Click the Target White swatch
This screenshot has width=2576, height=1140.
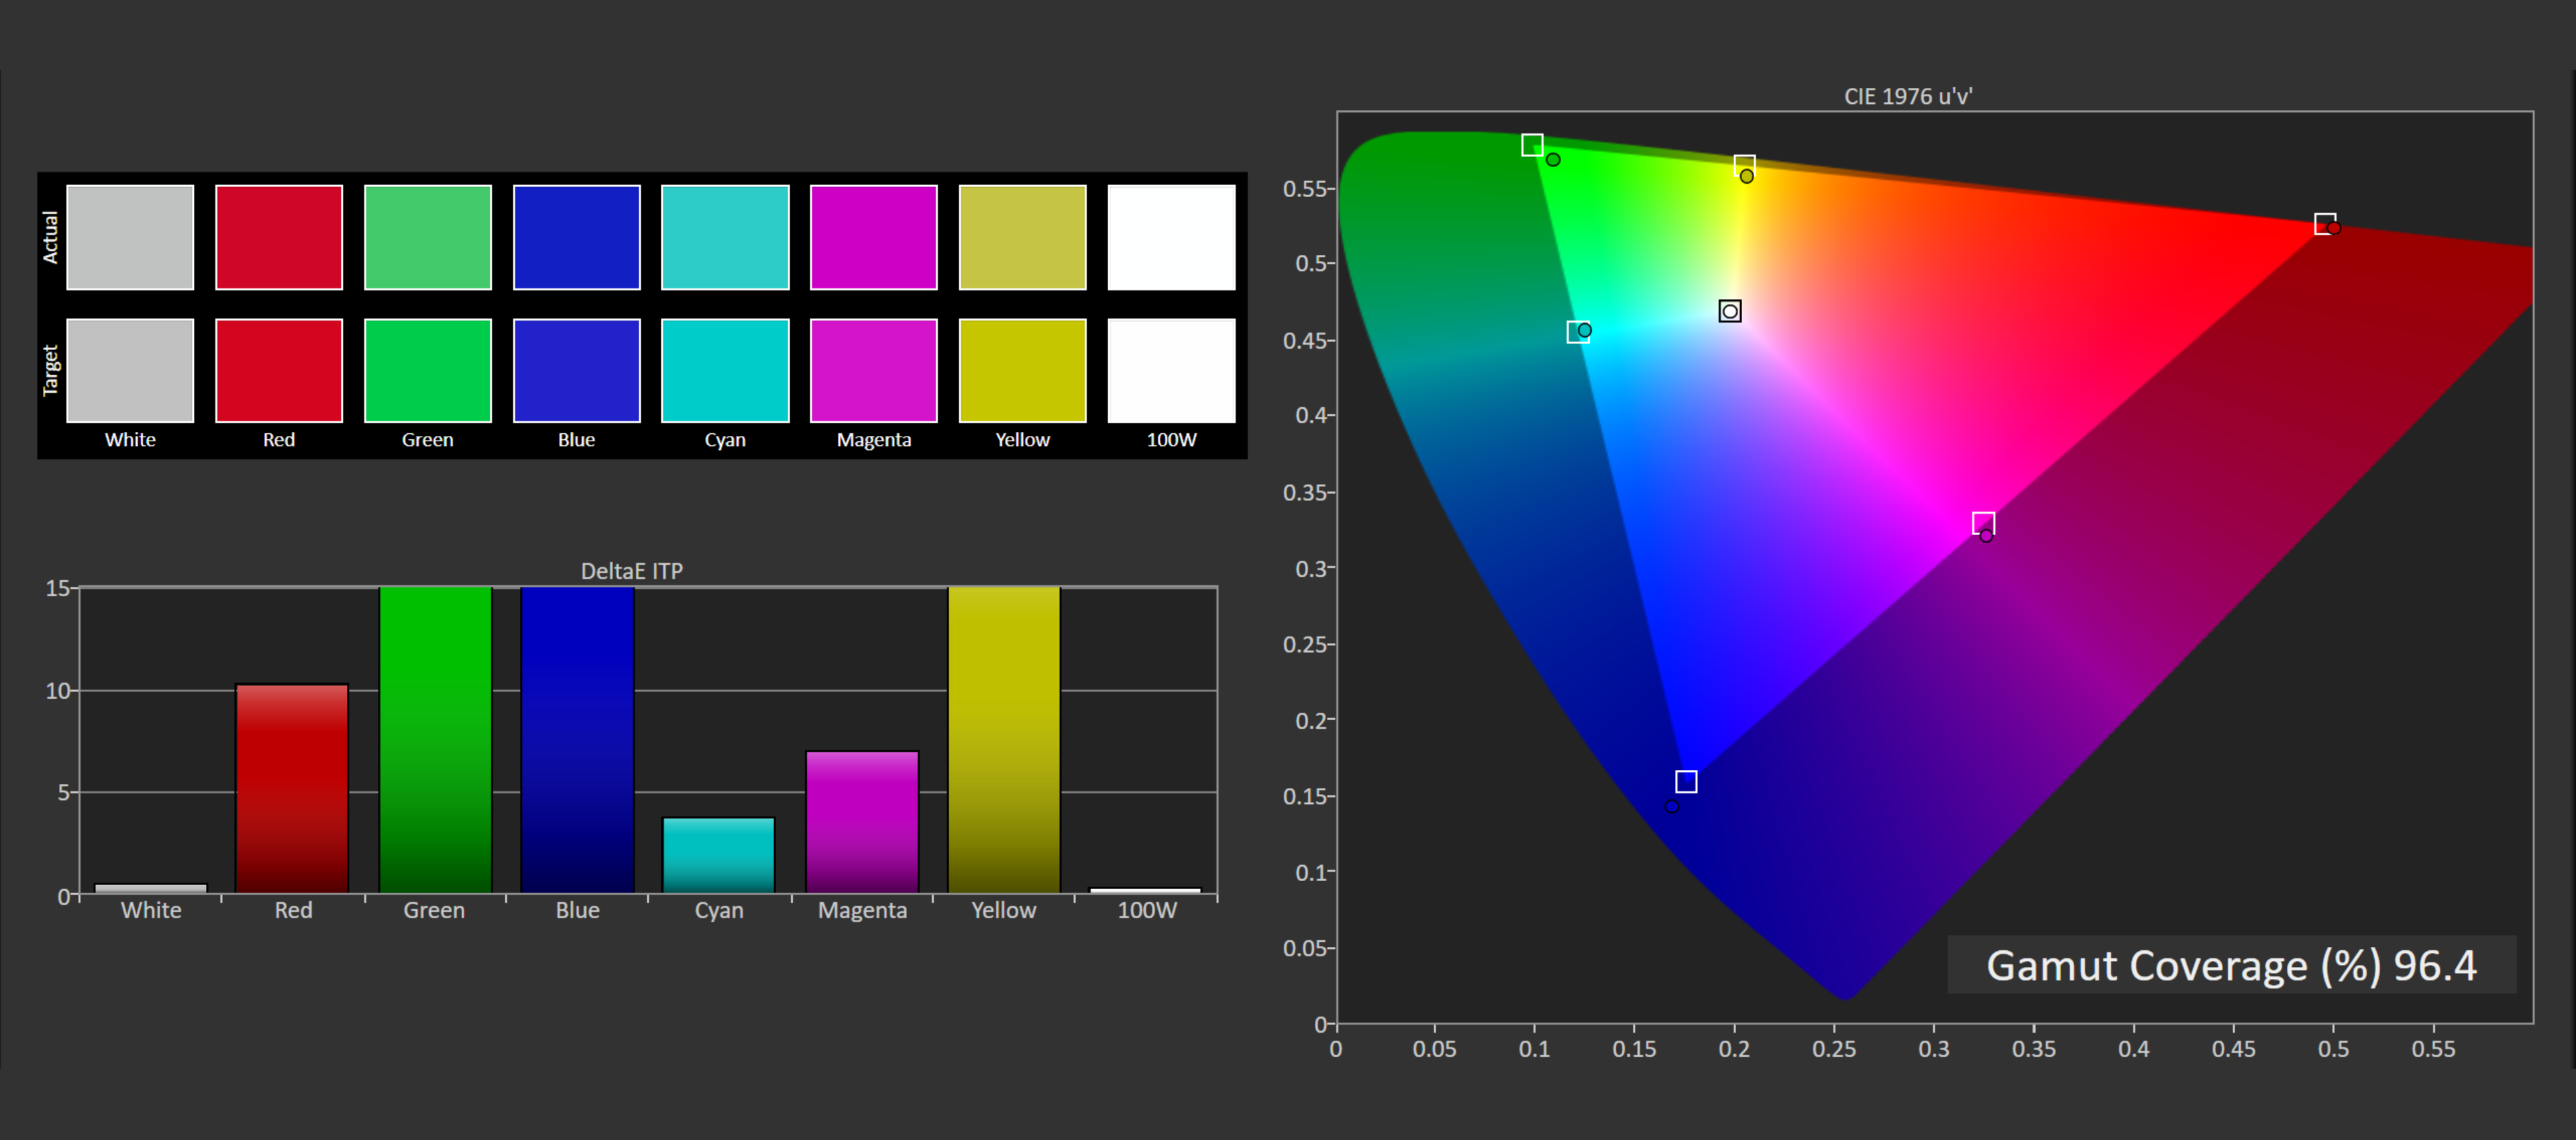pyautogui.click(x=130, y=371)
